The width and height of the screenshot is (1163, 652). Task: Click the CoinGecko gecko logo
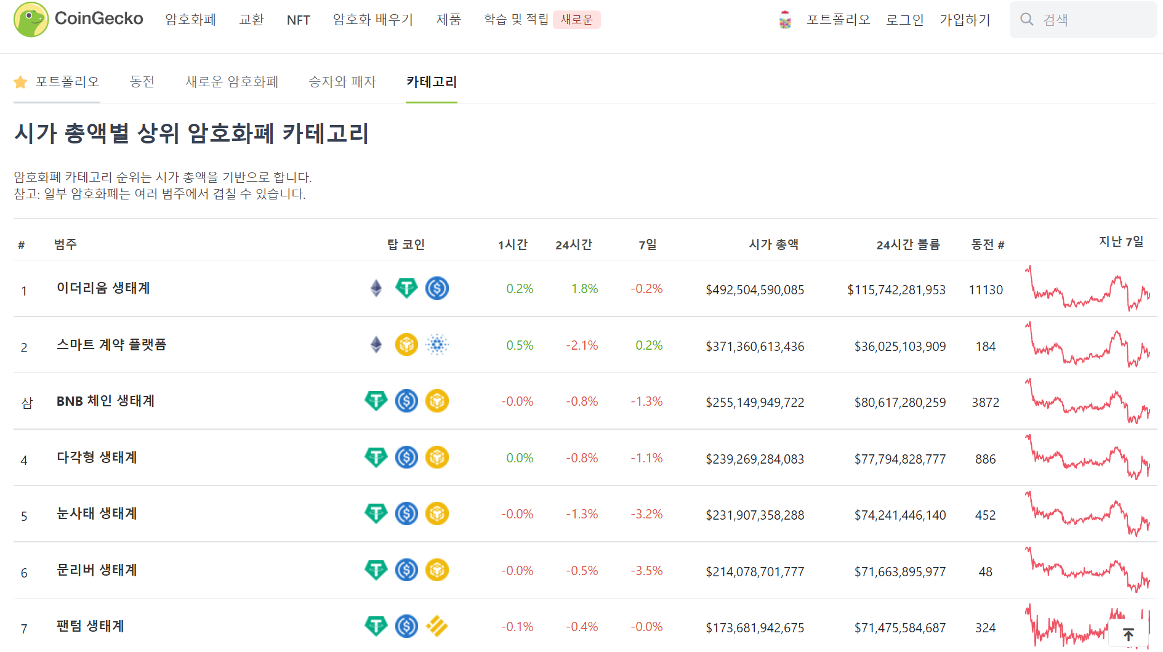point(31,19)
